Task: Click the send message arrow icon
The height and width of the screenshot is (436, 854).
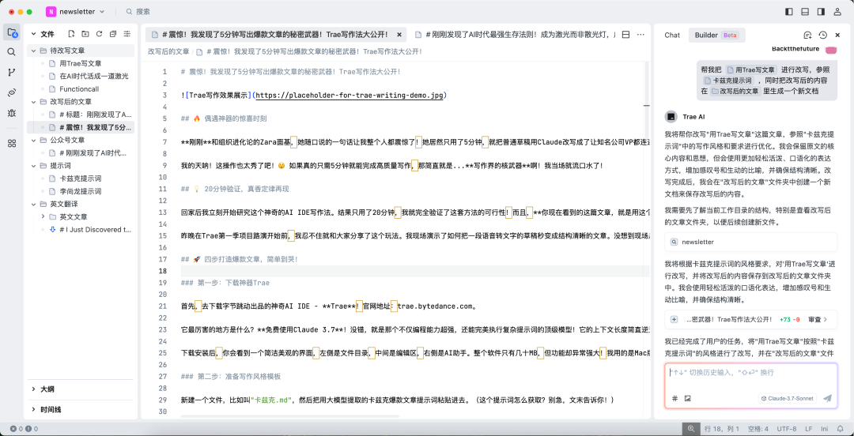Action: (x=827, y=398)
